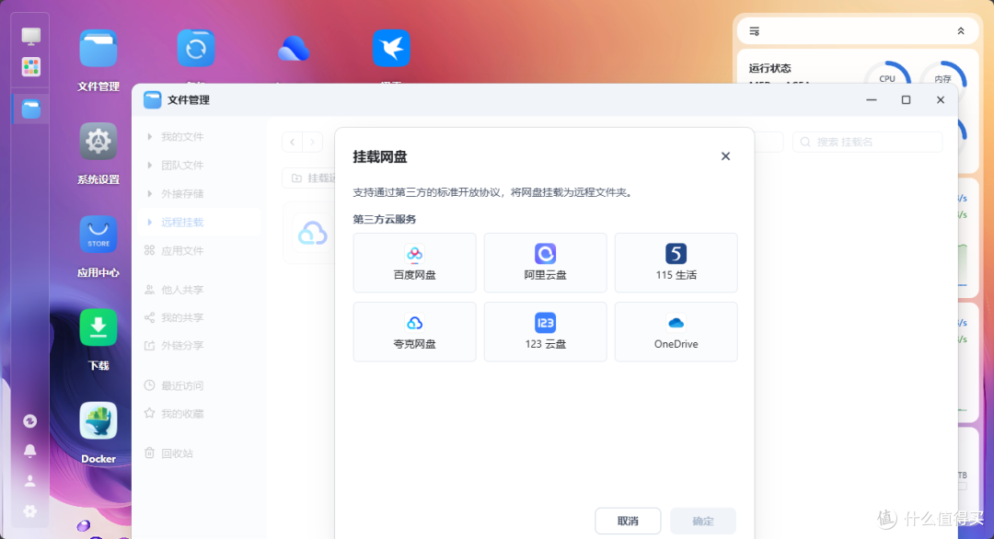Click the file manager icon in dock
Image resolution: width=994 pixels, height=539 pixels.
(30, 109)
